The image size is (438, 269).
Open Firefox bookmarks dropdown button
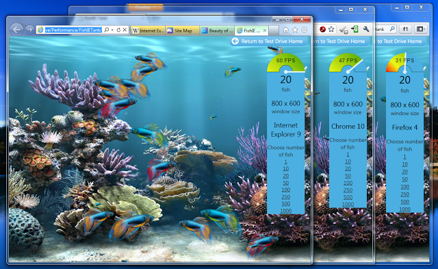point(420,29)
